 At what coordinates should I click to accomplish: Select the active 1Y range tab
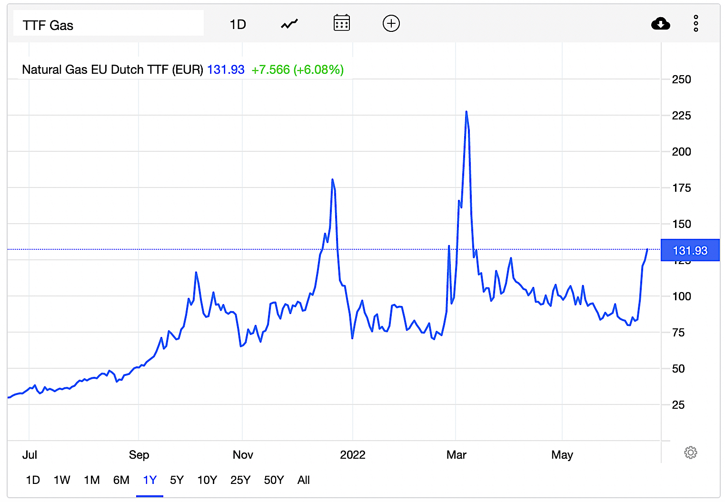[149, 480]
